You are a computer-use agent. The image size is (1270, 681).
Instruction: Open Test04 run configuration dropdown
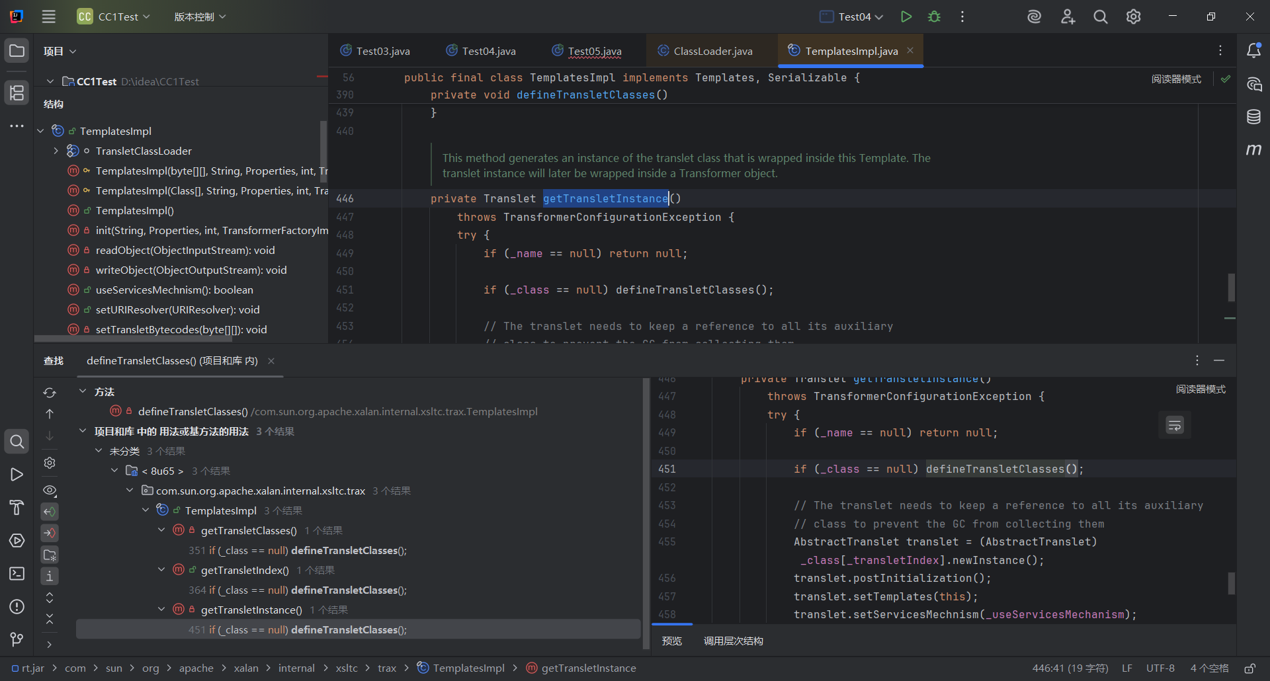tap(851, 17)
